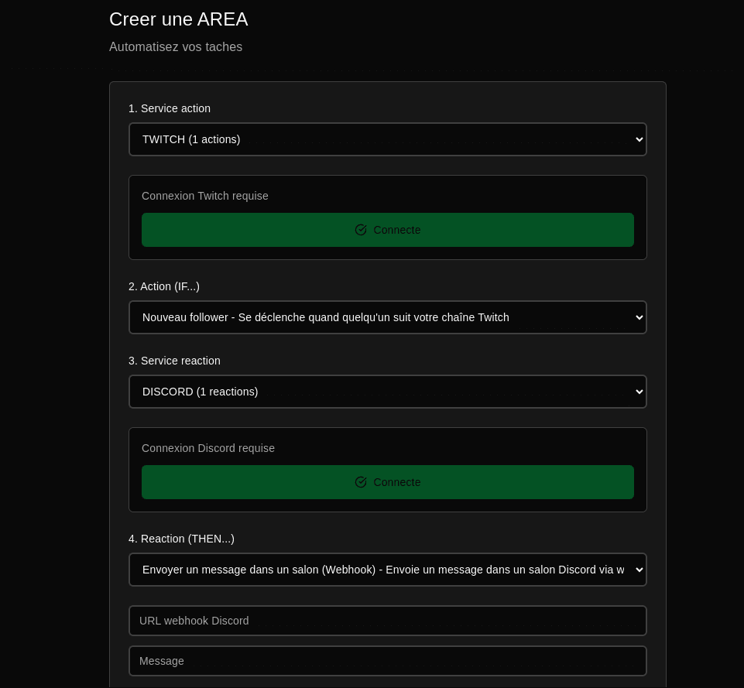The width and height of the screenshot is (744, 688).
Task: Click the "Automatisez vos taches" subtitle
Action: tap(176, 47)
